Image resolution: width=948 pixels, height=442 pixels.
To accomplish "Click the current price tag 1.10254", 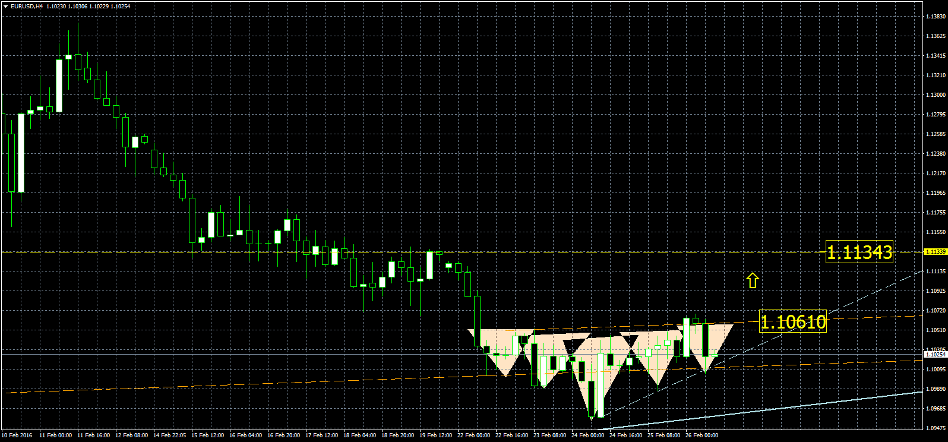I will coord(936,355).
